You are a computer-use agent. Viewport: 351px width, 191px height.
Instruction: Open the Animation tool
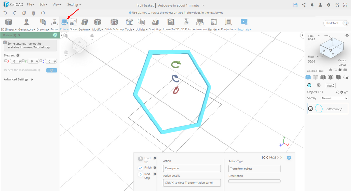tap(200, 24)
